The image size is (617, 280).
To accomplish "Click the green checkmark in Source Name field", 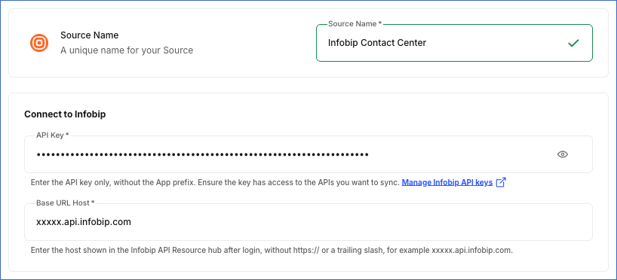I will pyautogui.click(x=573, y=43).
